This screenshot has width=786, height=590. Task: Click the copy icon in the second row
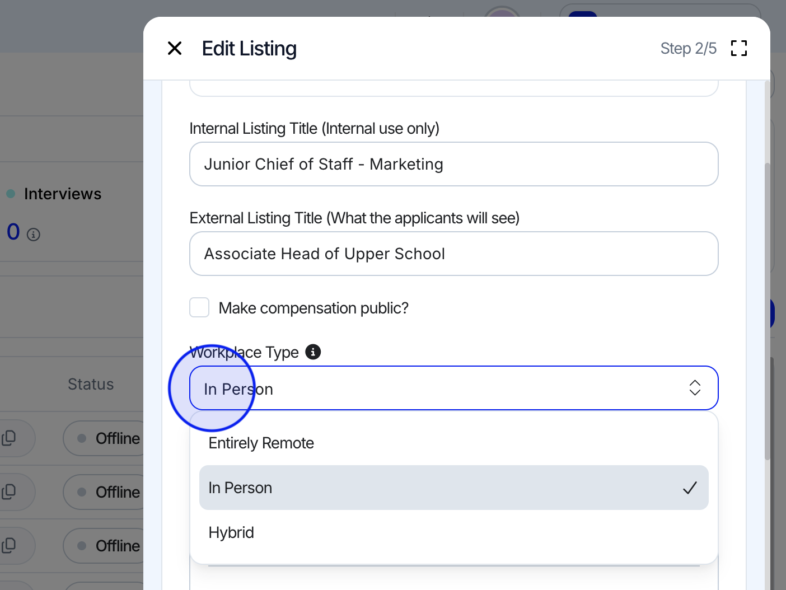click(x=9, y=492)
